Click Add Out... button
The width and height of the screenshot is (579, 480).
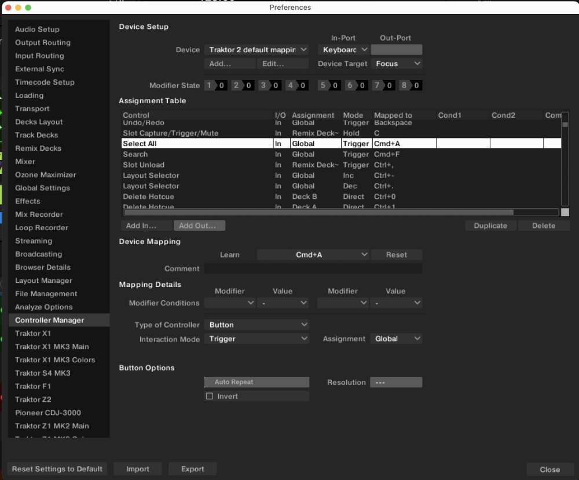point(199,226)
